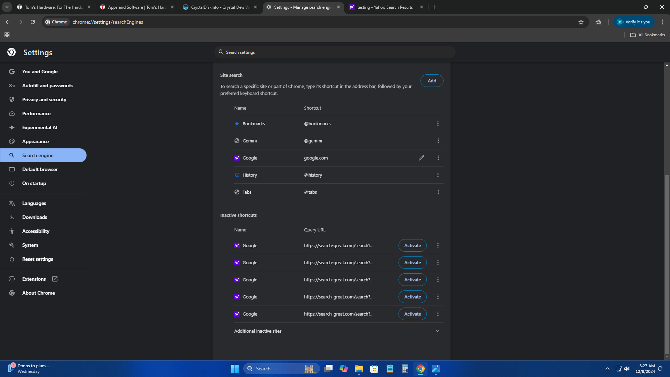Image resolution: width=670 pixels, height=377 pixels.
Task: Open You and Google settings
Action: [43, 72]
